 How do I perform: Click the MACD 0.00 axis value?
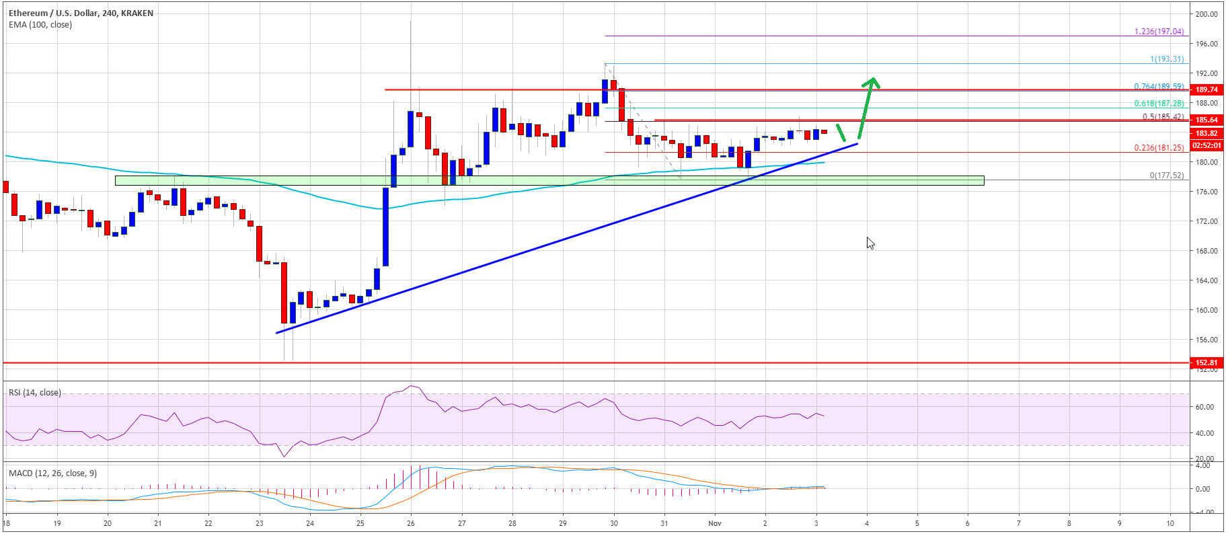(1204, 489)
